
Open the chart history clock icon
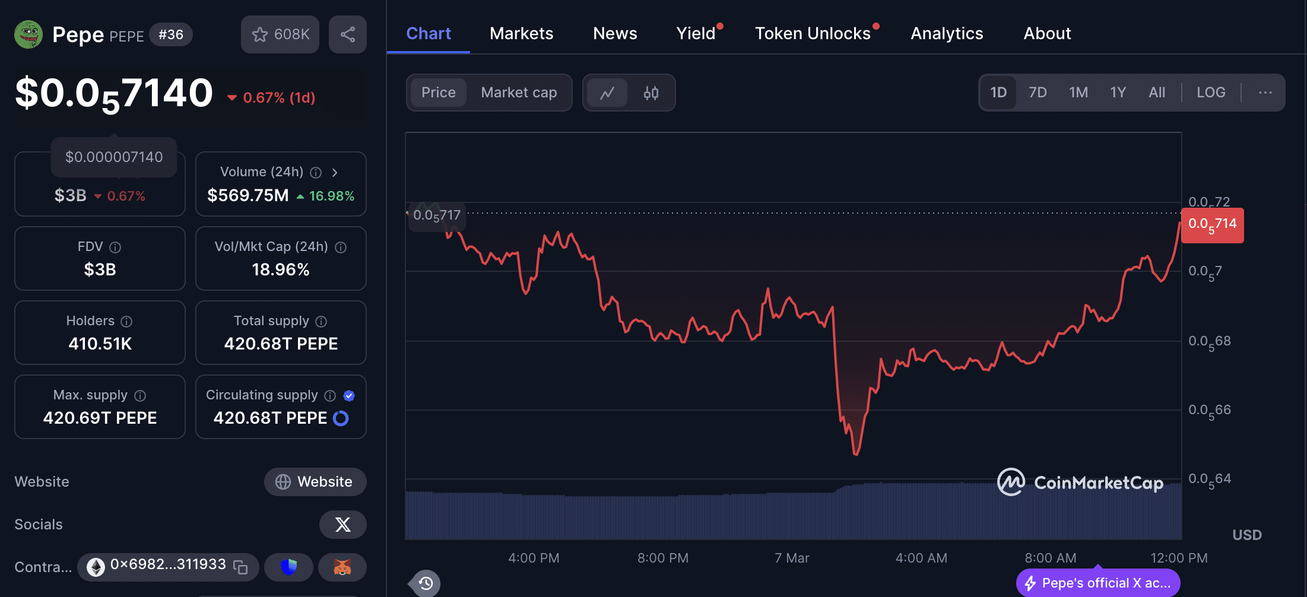coord(426,583)
